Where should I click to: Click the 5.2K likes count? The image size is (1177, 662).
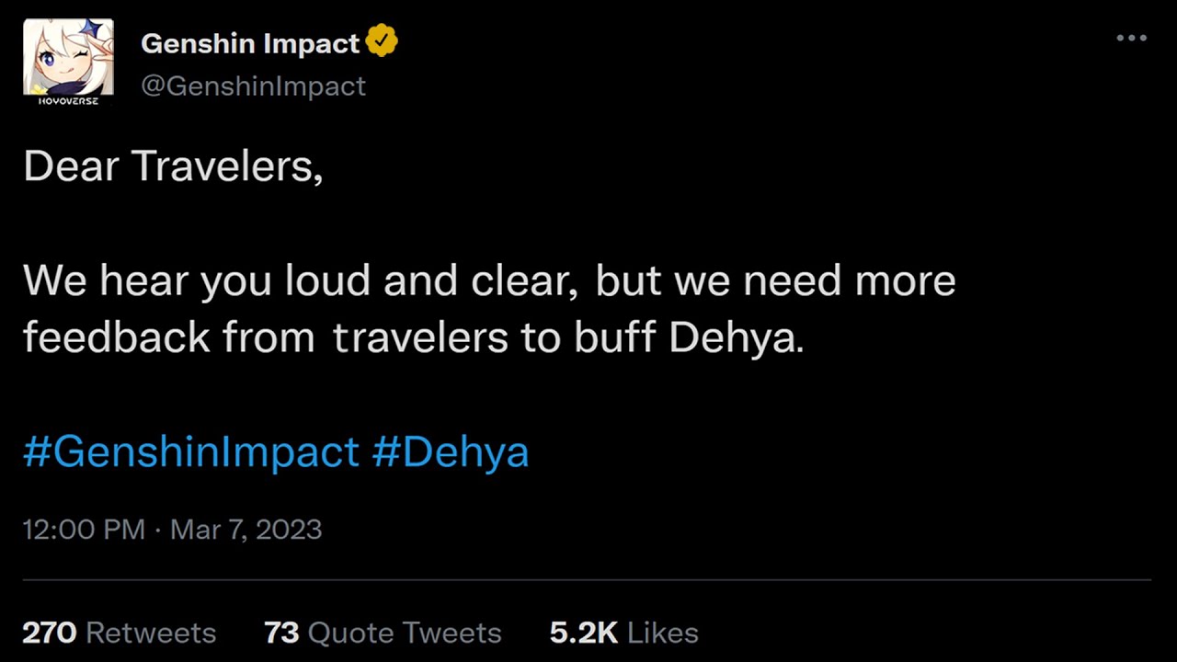(584, 633)
